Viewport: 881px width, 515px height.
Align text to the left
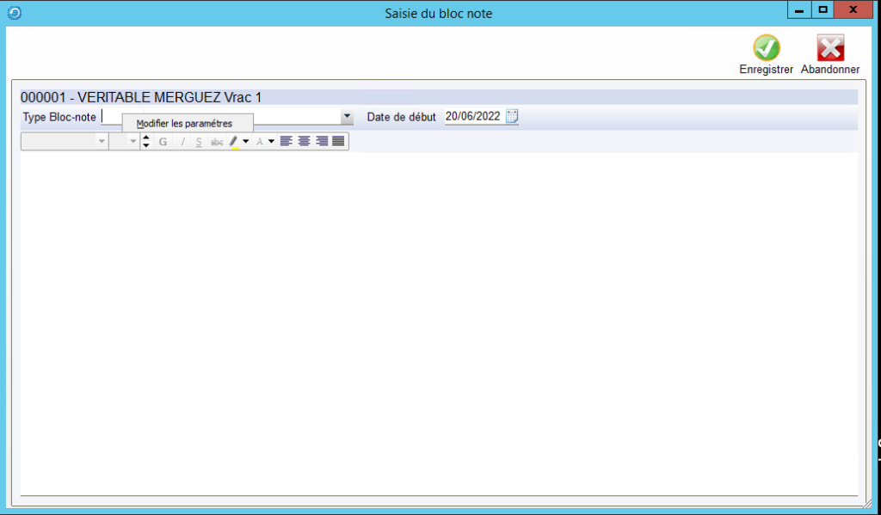286,141
